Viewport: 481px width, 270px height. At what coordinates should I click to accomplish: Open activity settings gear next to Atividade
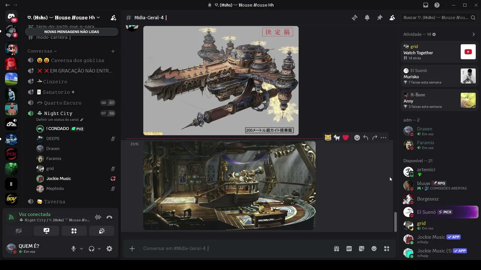tap(434, 34)
